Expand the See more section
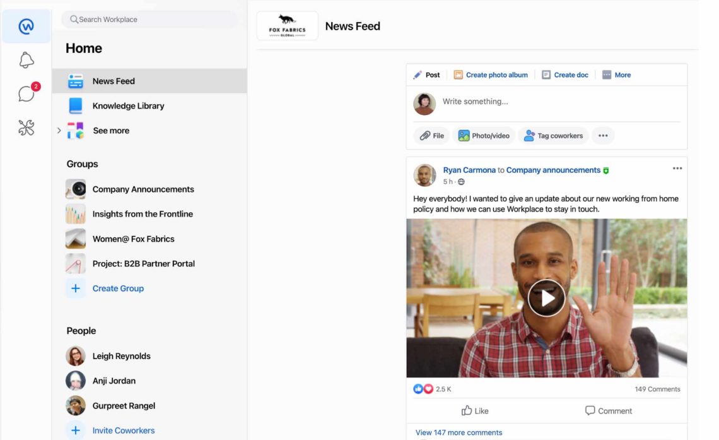Viewport: 719px width, 440px height. pyautogui.click(x=59, y=131)
